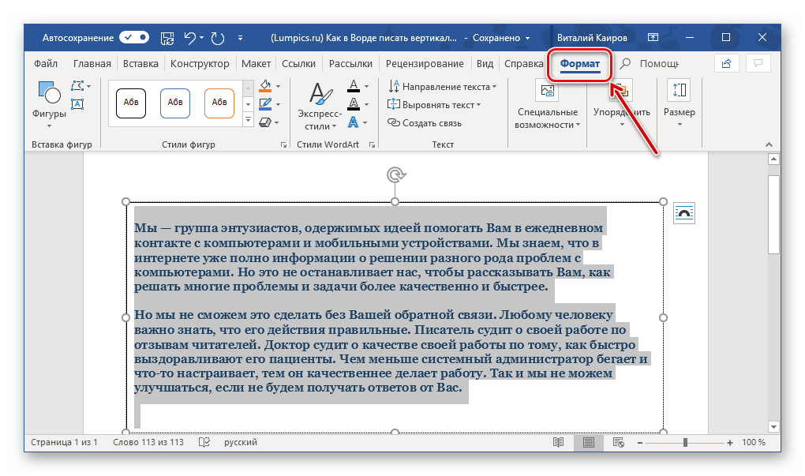805x476 pixels.
Task: Collapse the ribbon with the chevron
Action: 769,144
